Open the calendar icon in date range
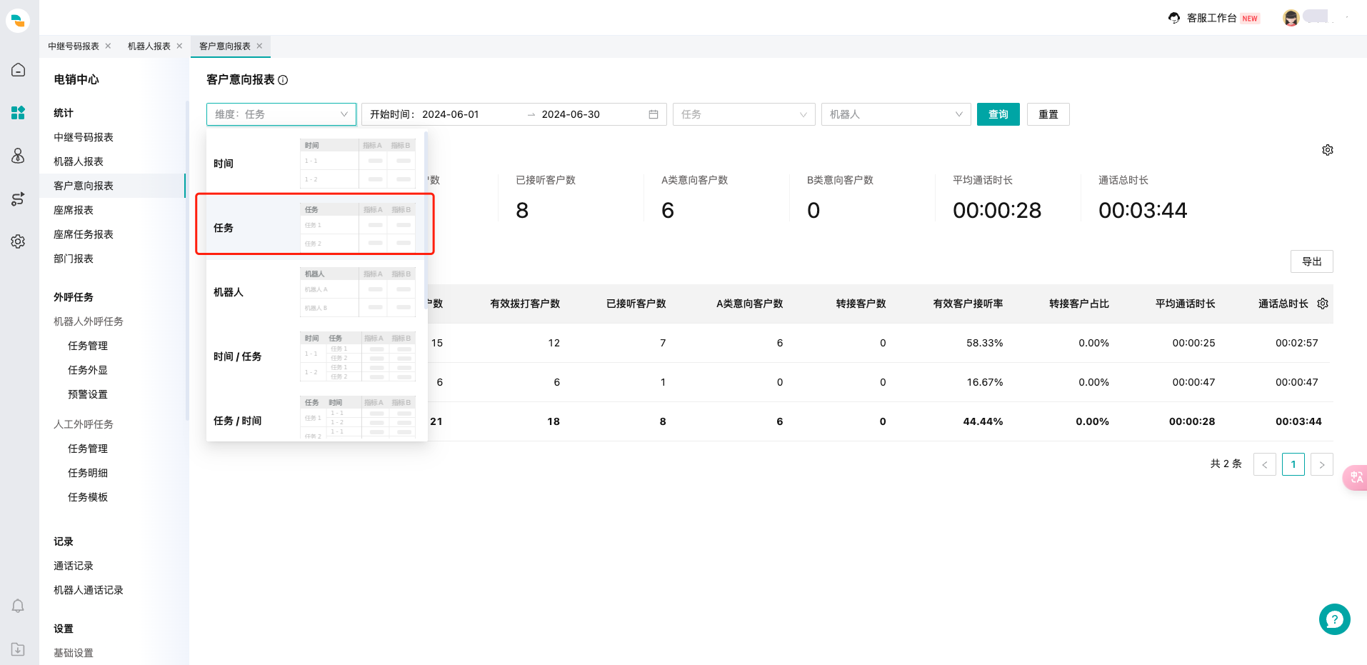The width and height of the screenshot is (1367, 665). (x=654, y=114)
